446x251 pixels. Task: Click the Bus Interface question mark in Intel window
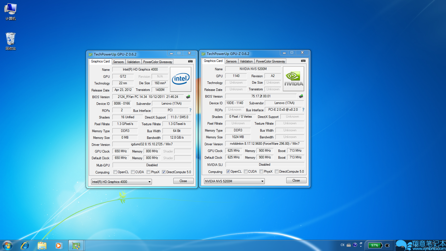[190, 110]
